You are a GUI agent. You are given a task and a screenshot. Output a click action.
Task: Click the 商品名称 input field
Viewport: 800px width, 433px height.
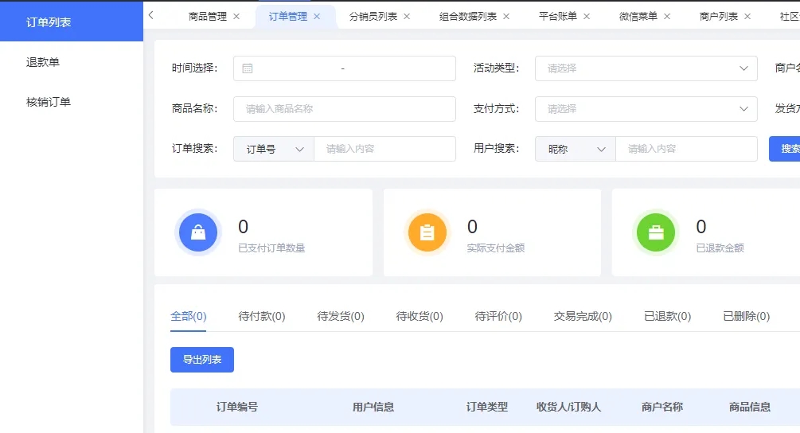click(x=344, y=109)
